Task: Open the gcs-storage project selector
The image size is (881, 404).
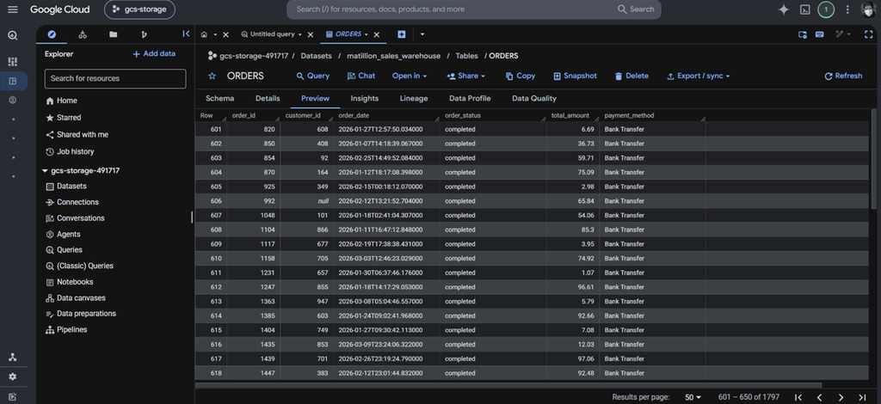Action: (139, 9)
